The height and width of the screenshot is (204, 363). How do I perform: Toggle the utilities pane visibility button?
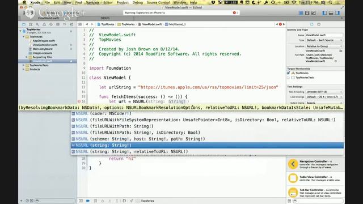pyautogui.click(x=337, y=13)
